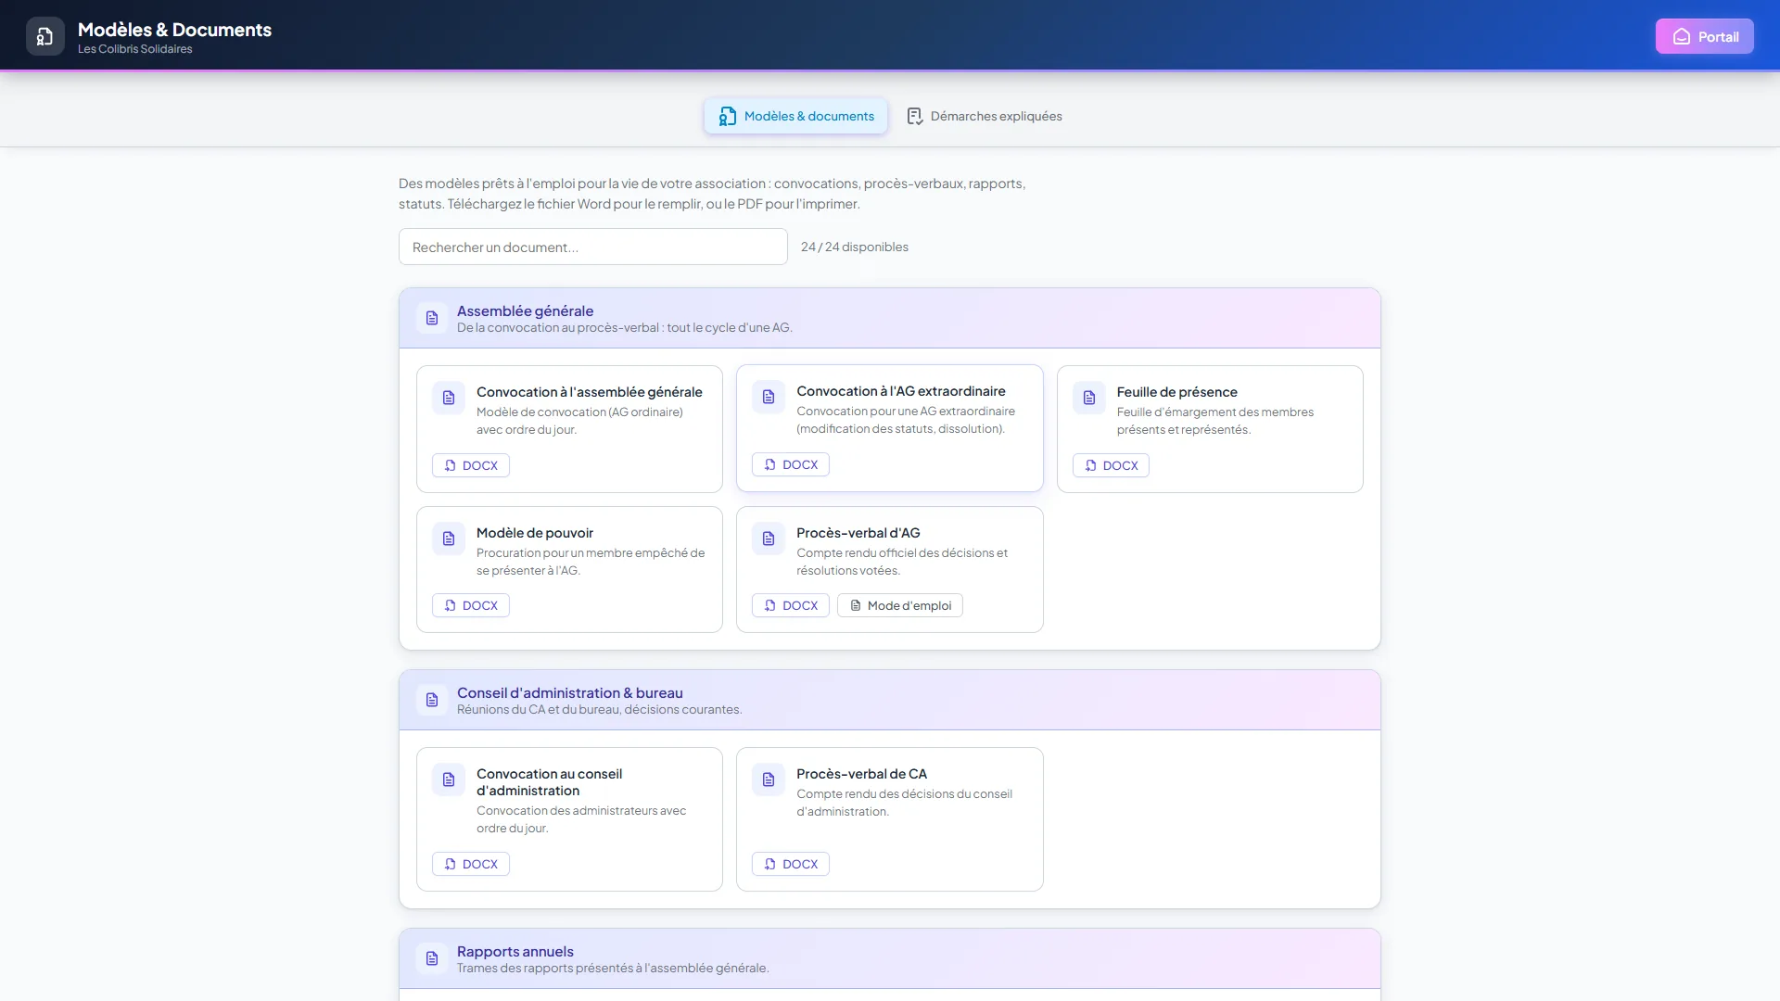Image resolution: width=1780 pixels, height=1001 pixels.
Task: Click the Modèle de pouvoir document icon
Action: point(449,539)
